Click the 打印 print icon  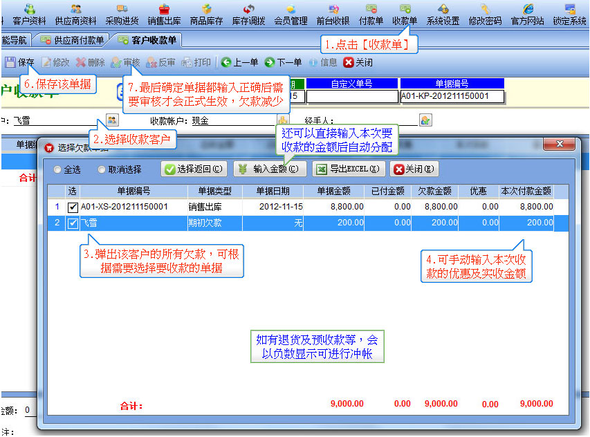186,62
